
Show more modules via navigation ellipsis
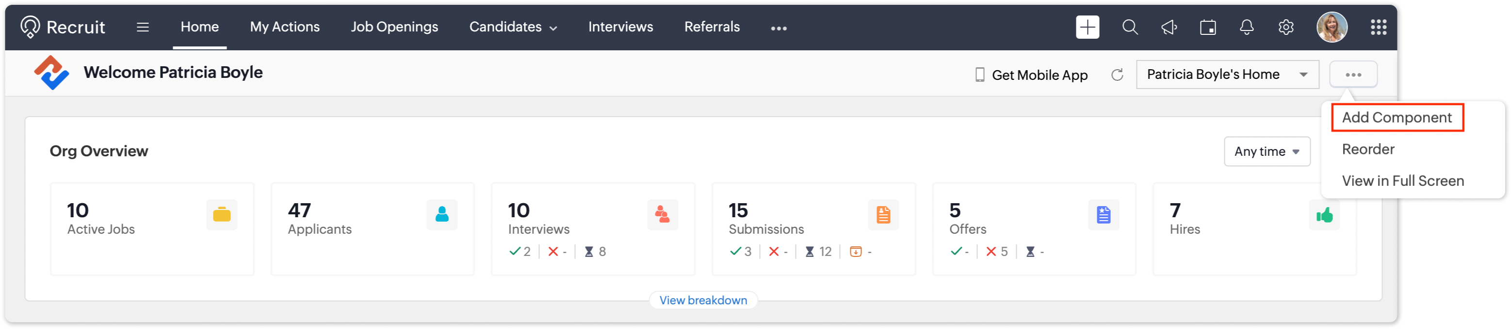click(x=779, y=28)
